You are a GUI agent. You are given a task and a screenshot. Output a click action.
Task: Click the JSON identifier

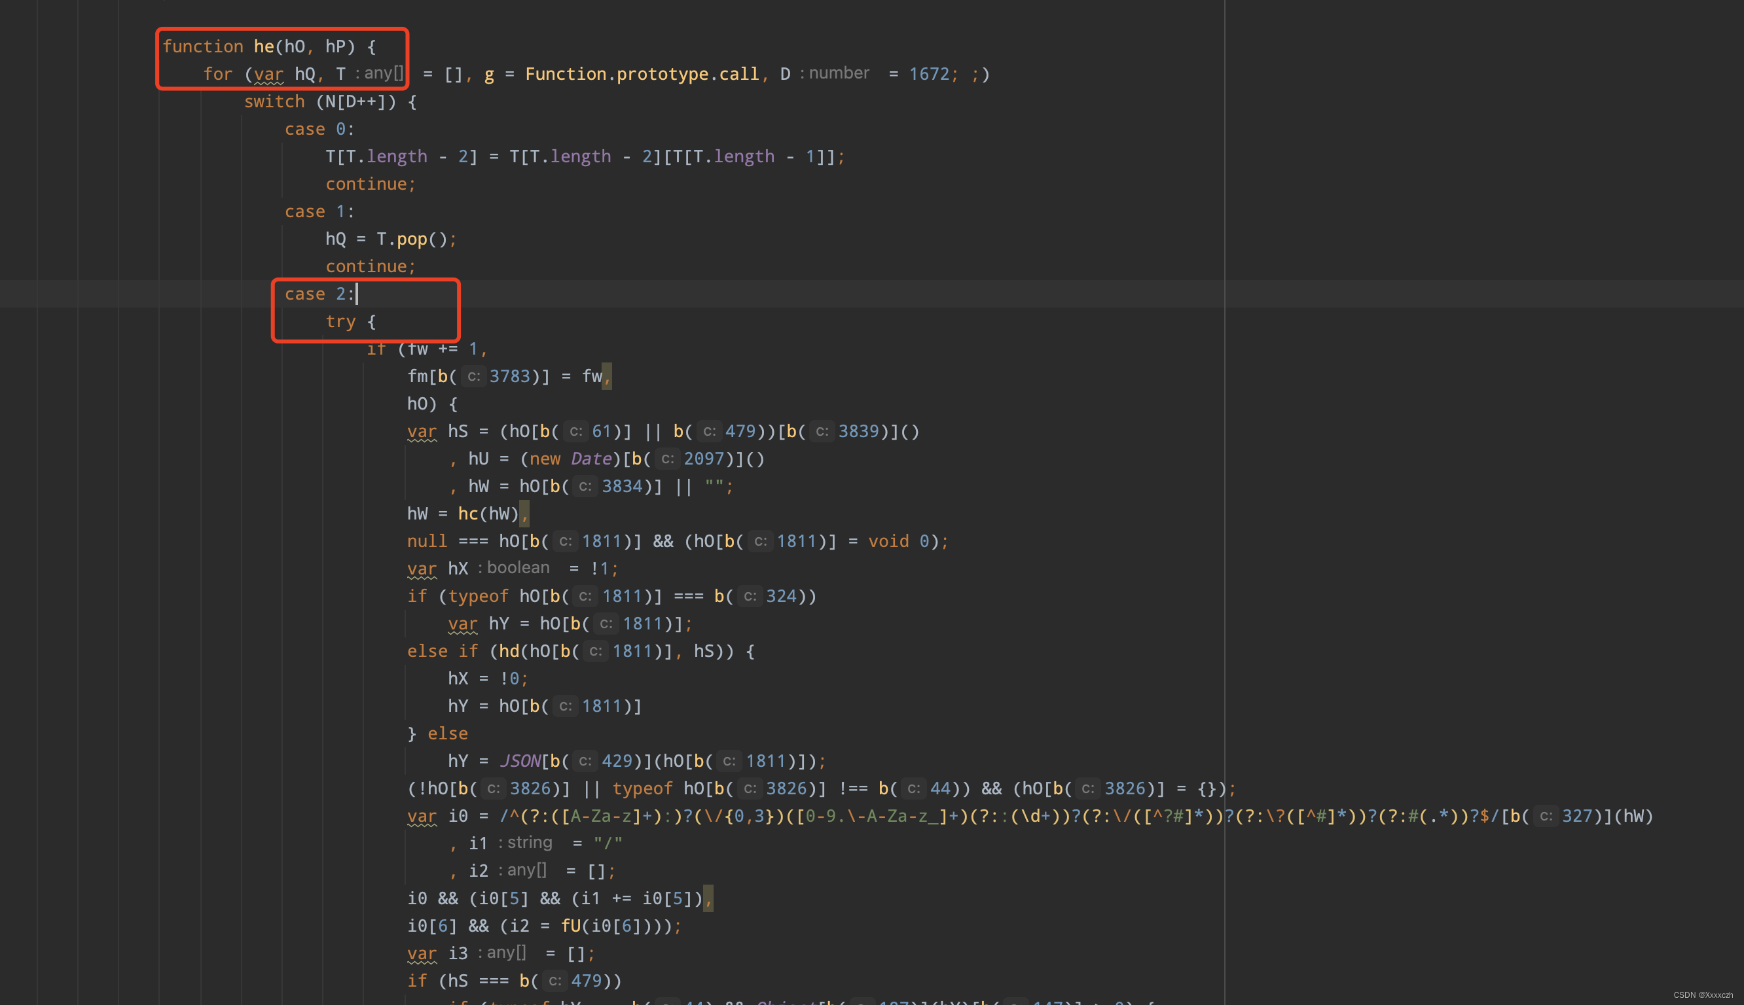520,761
